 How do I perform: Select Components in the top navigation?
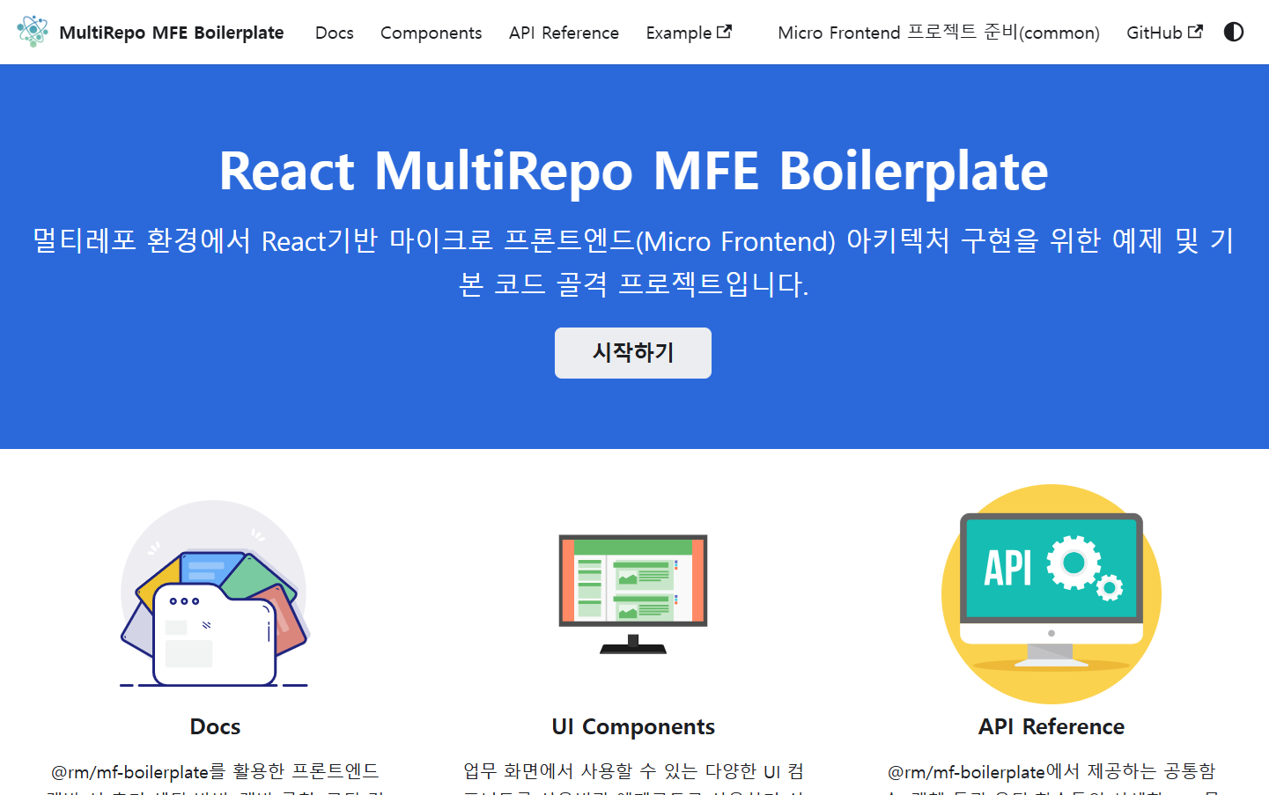coord(431,33)
